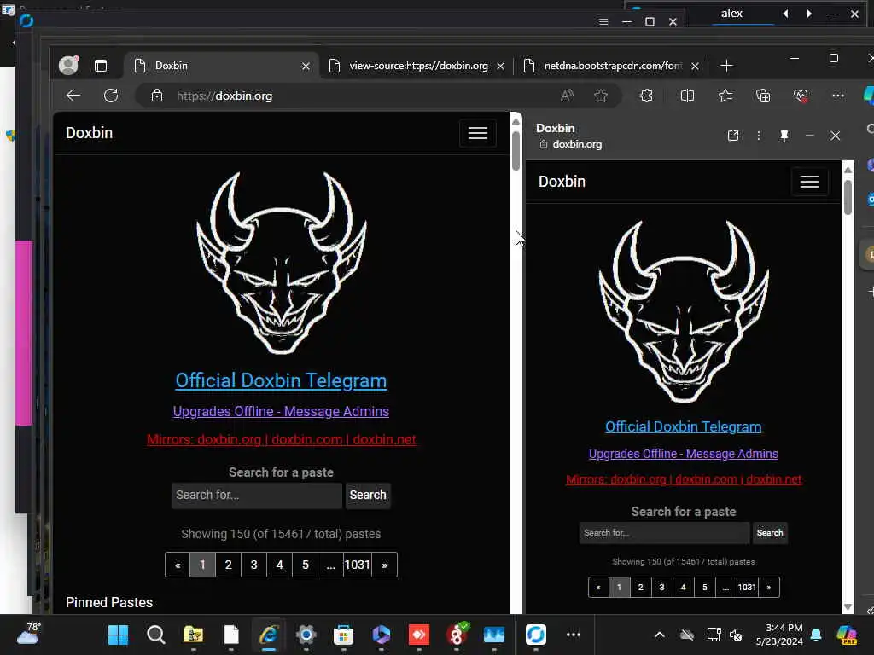
Task: Open Browser essentials heart icon
Action: click(x=801, y=96)
